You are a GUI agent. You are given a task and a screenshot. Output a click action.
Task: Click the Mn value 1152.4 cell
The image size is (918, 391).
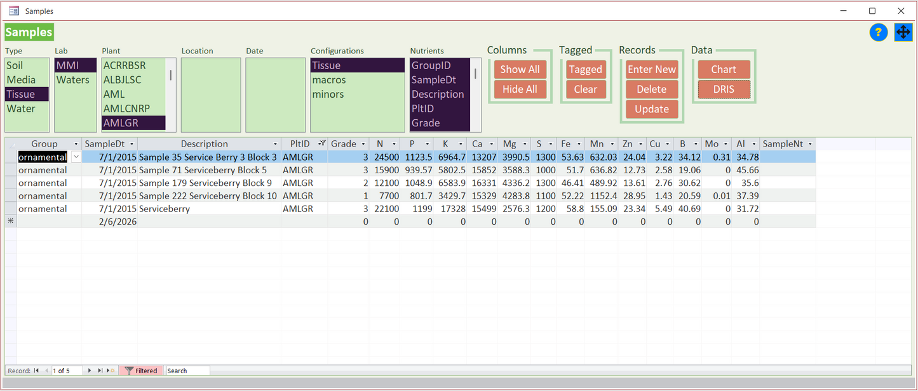(x=602, y=196)
